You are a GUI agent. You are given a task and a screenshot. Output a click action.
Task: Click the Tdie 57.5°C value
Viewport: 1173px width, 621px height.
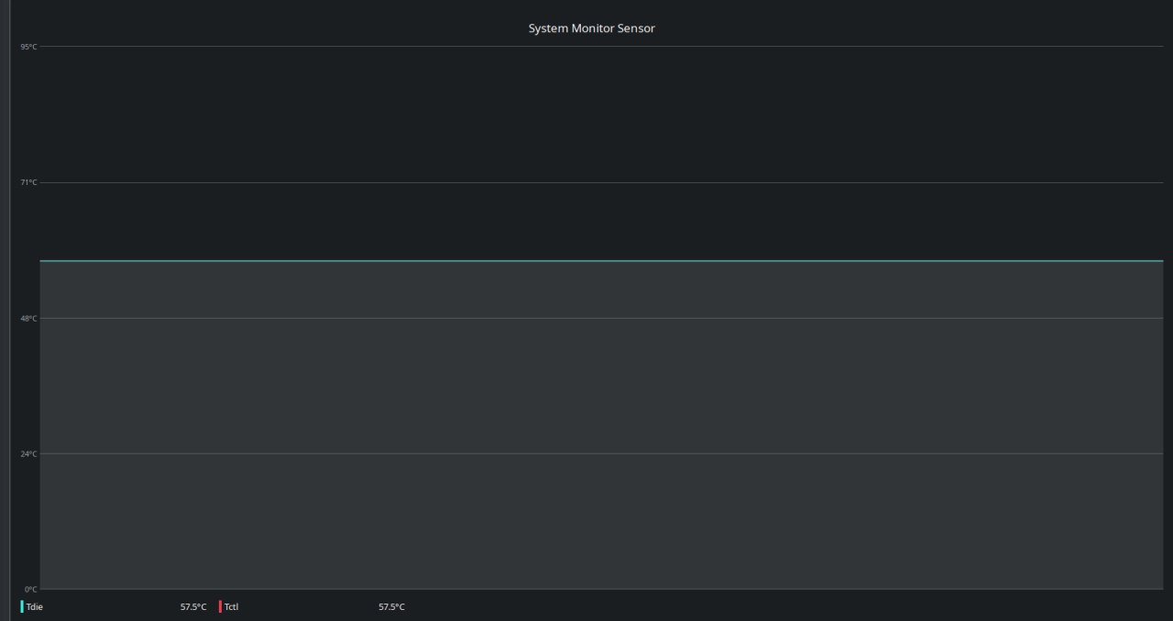click(193, 607)
